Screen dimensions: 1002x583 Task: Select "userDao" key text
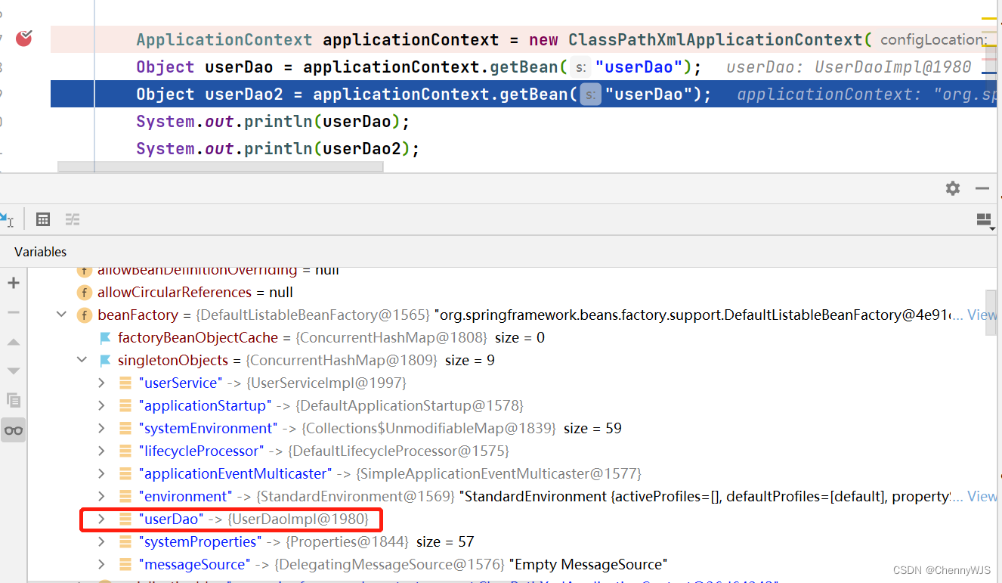pyautogui.click(x=172, y=519)
